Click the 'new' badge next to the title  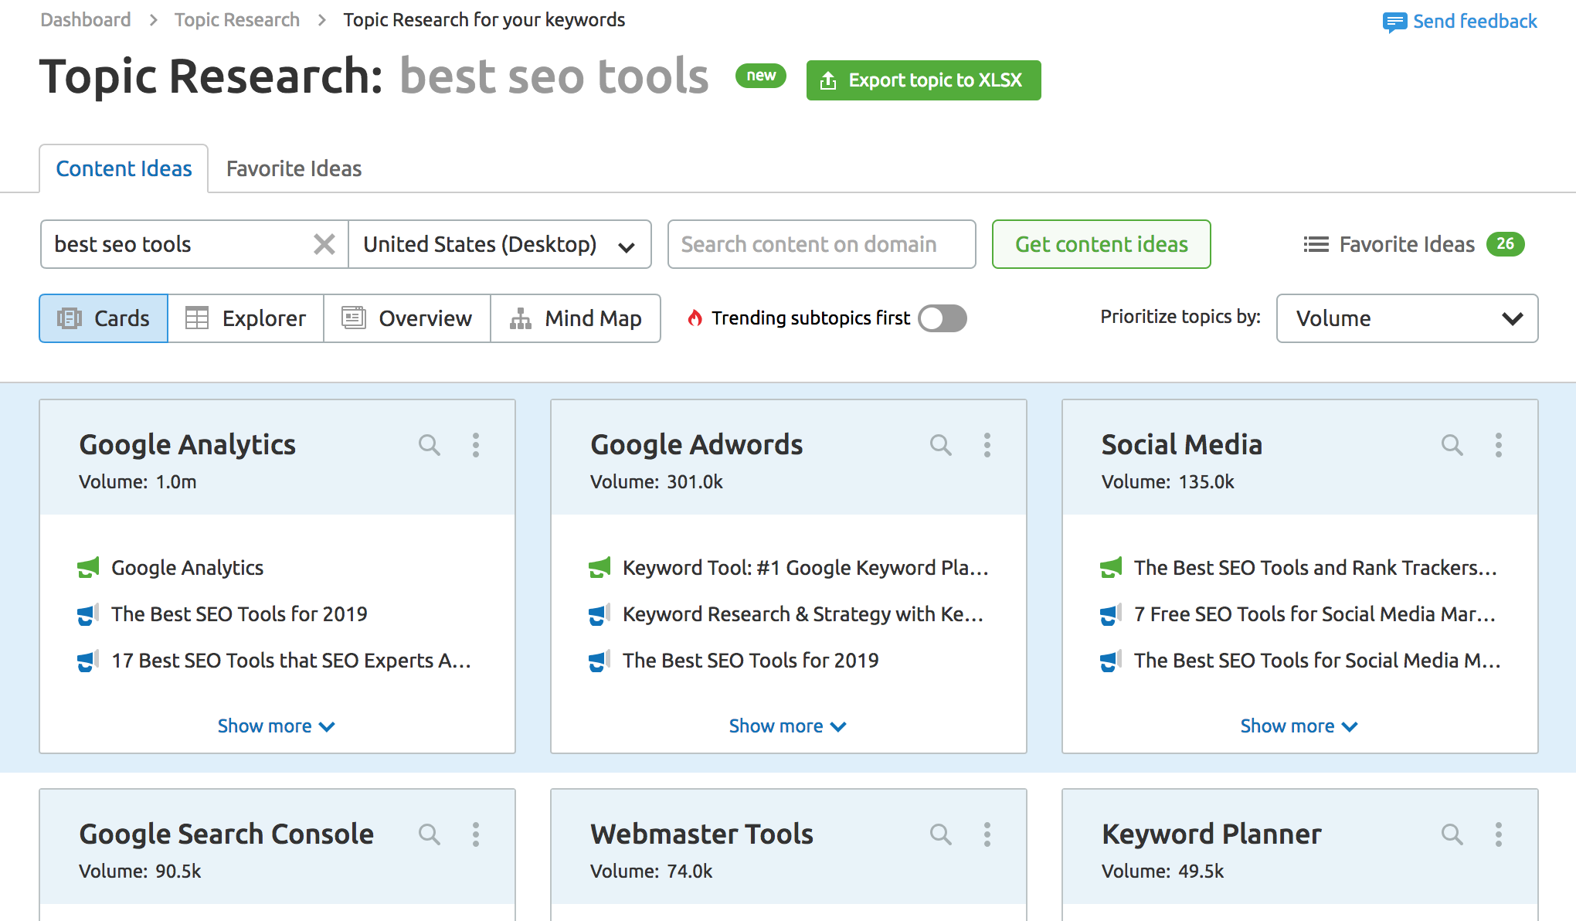click(x=761, y=76)
